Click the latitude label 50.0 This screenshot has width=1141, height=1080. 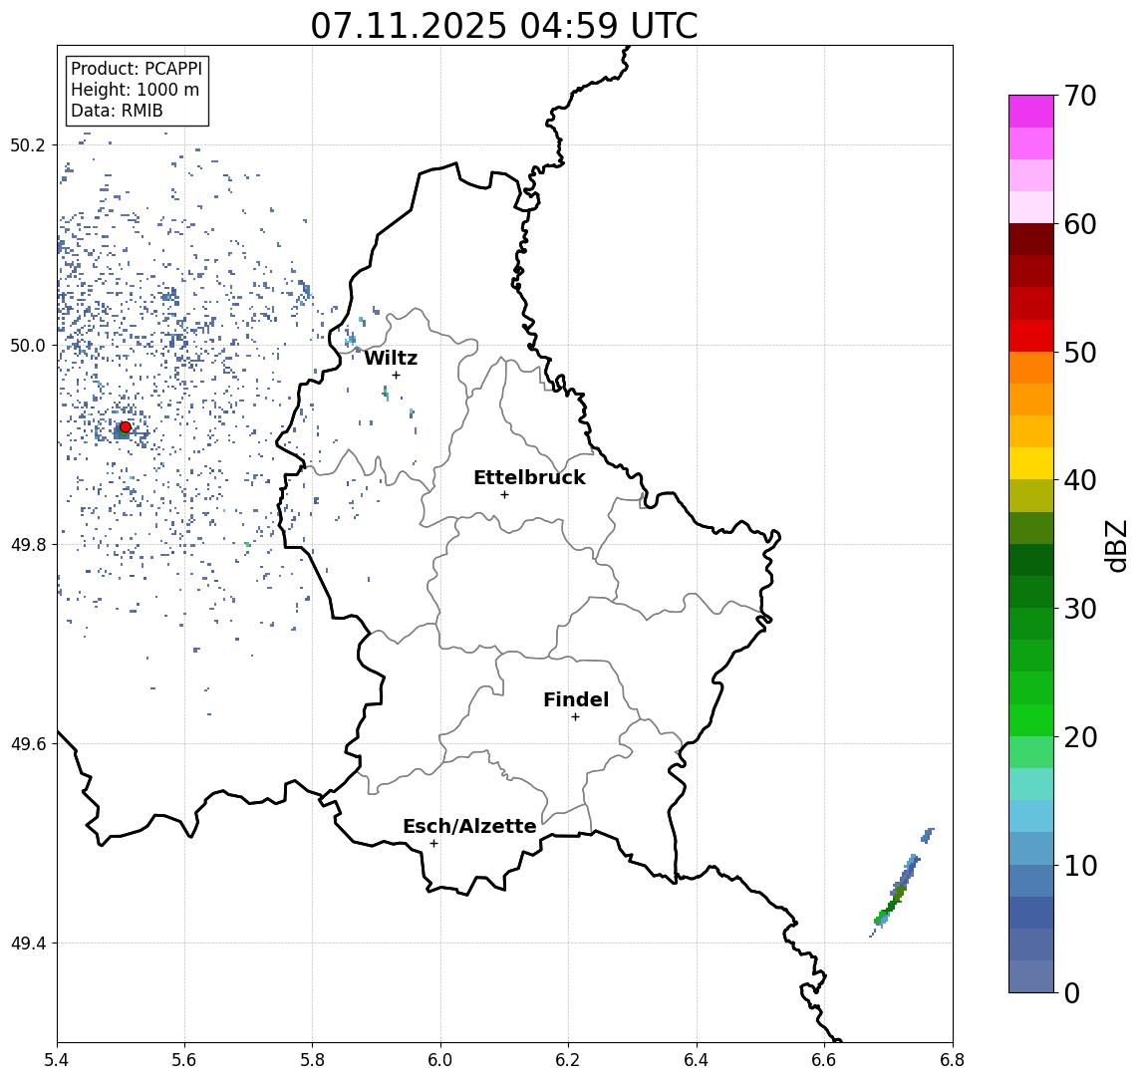(28, 345)
